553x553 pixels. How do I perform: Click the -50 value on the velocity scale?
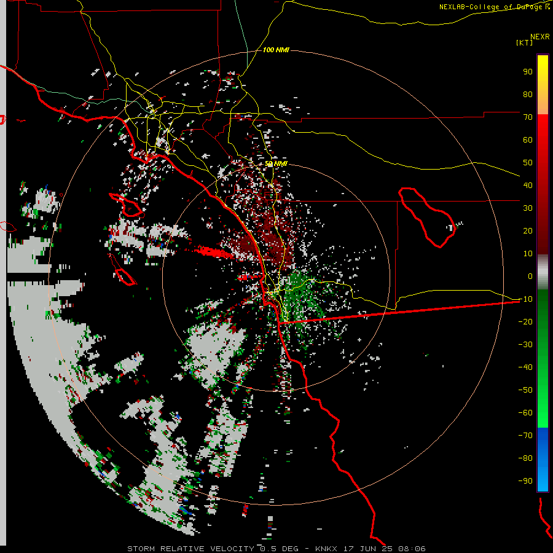[525, 390]
